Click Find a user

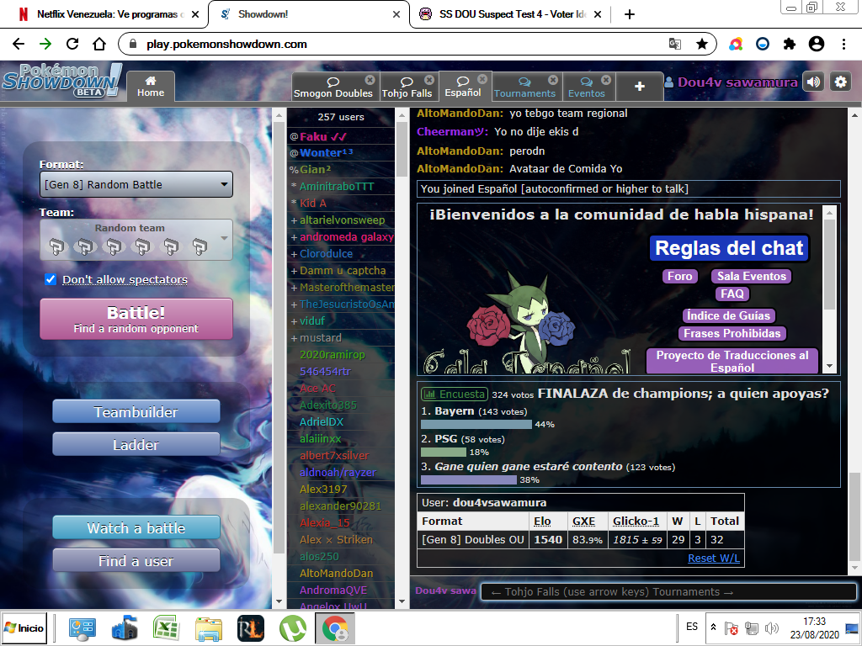(x=136, y=561)
